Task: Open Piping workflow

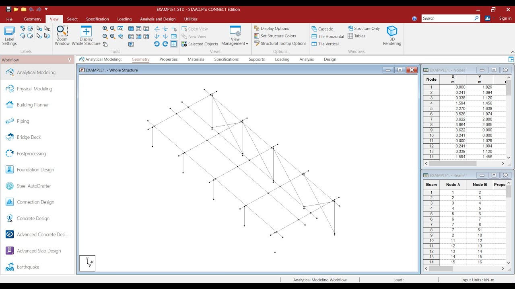Action: pyautogui.click(x=37, y=121)
